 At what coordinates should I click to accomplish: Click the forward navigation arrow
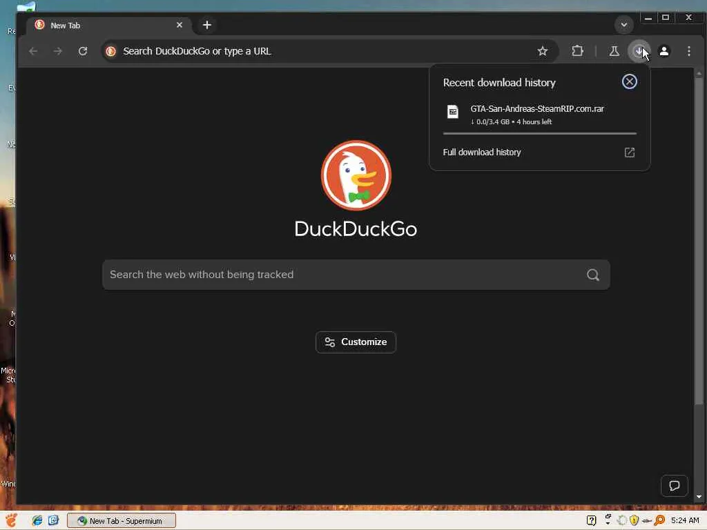[x=58, y=51]
